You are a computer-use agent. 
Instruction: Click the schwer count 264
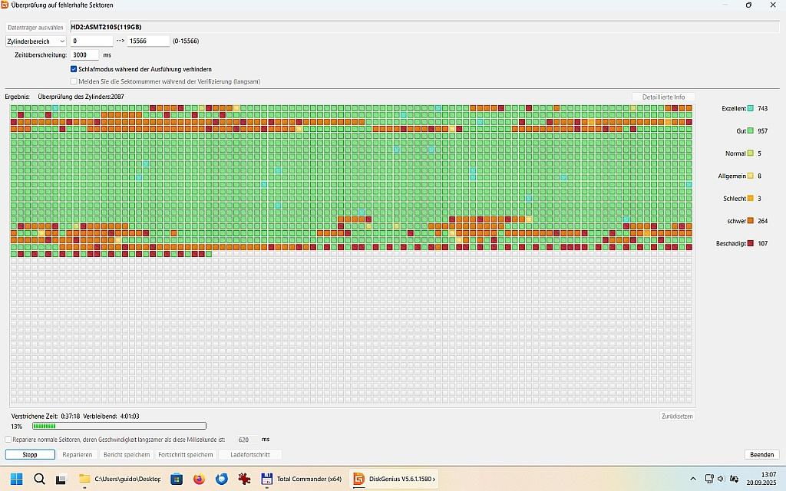pyautogui.click(x=762, y=221)
